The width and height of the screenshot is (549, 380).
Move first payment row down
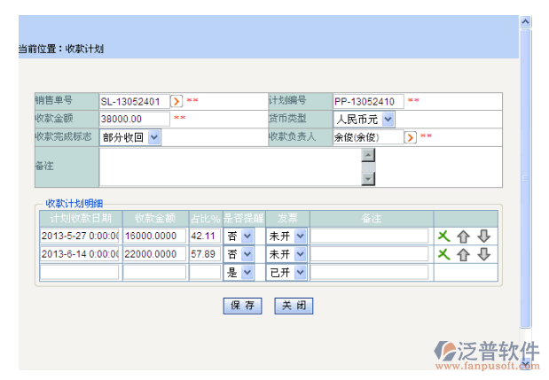pos(483,236)
